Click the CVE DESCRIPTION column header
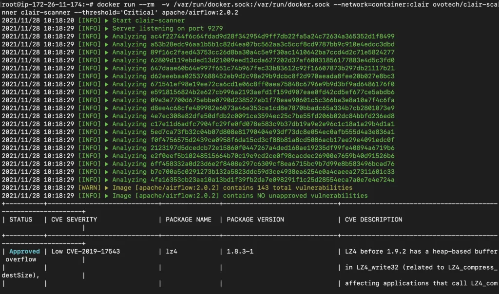 coord(374,220)
